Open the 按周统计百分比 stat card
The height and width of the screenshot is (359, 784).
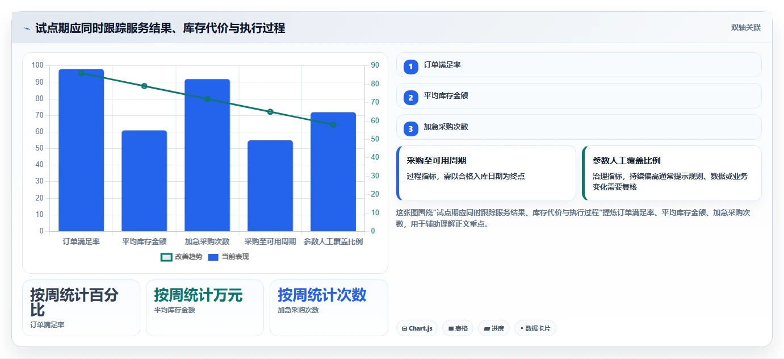click(x=81, y=308)
